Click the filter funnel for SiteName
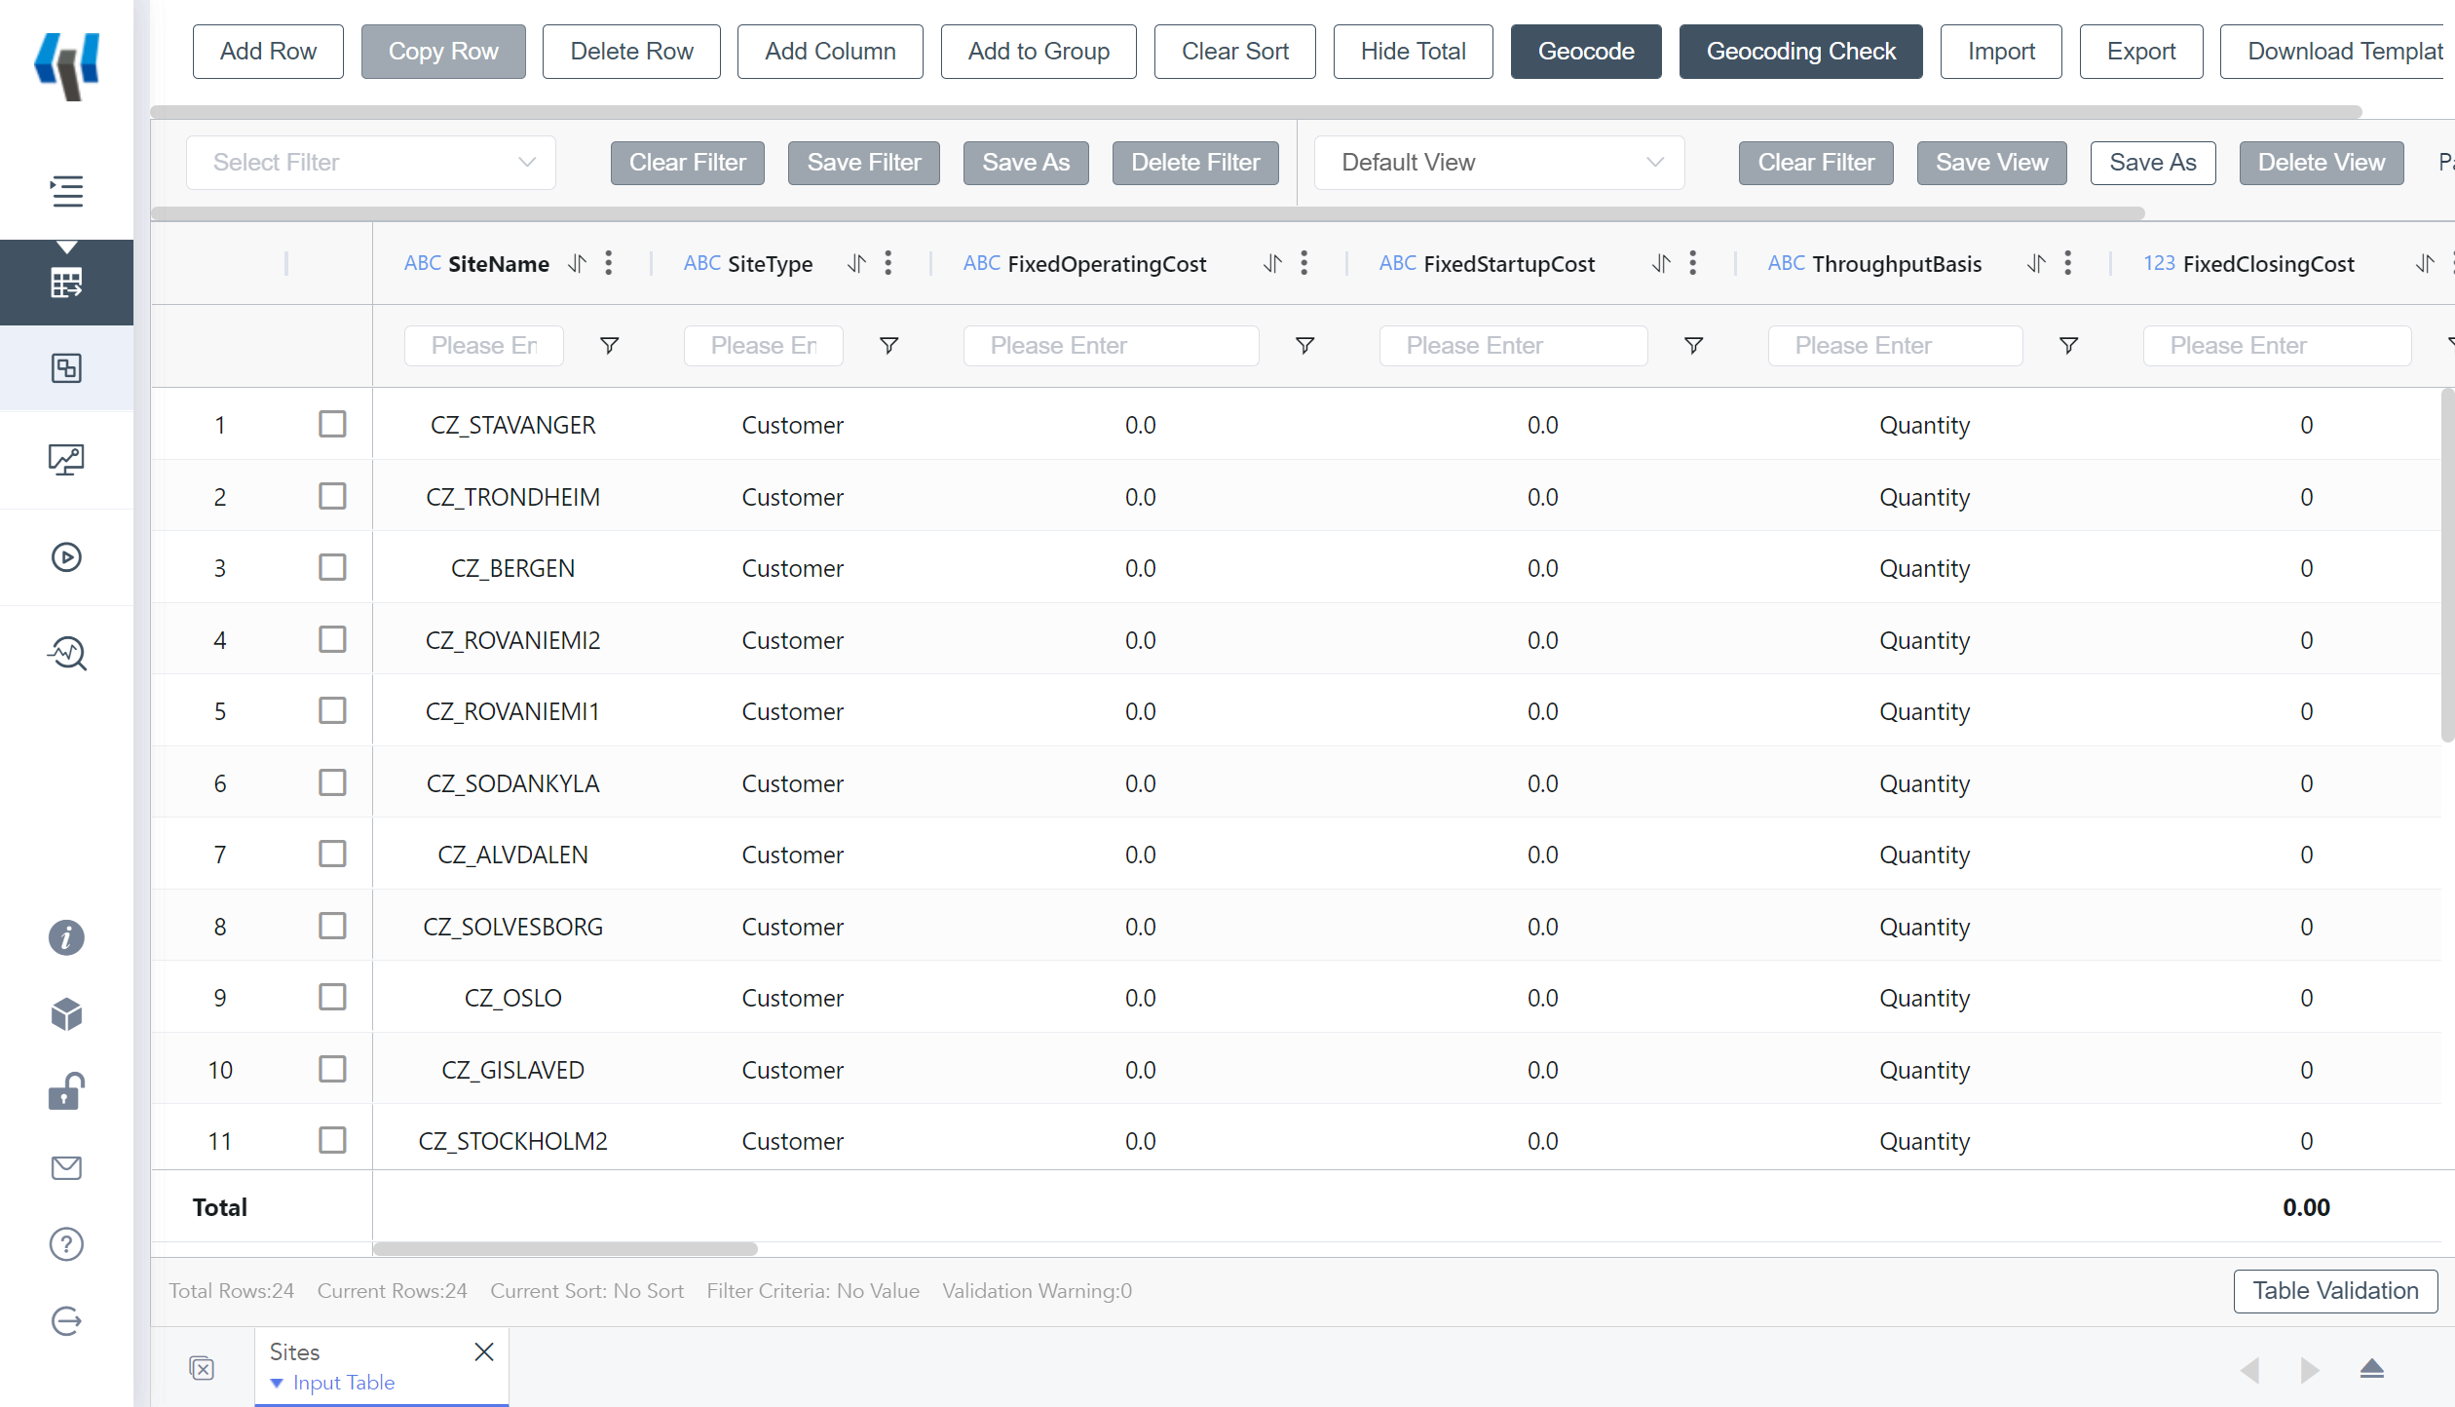 pos(610,346)
